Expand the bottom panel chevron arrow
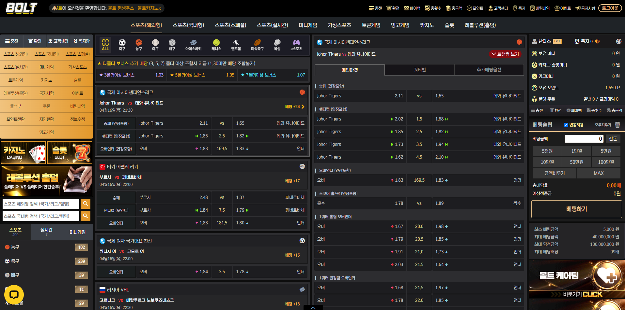The image size is (625, 310). click(x=313, y=307)
